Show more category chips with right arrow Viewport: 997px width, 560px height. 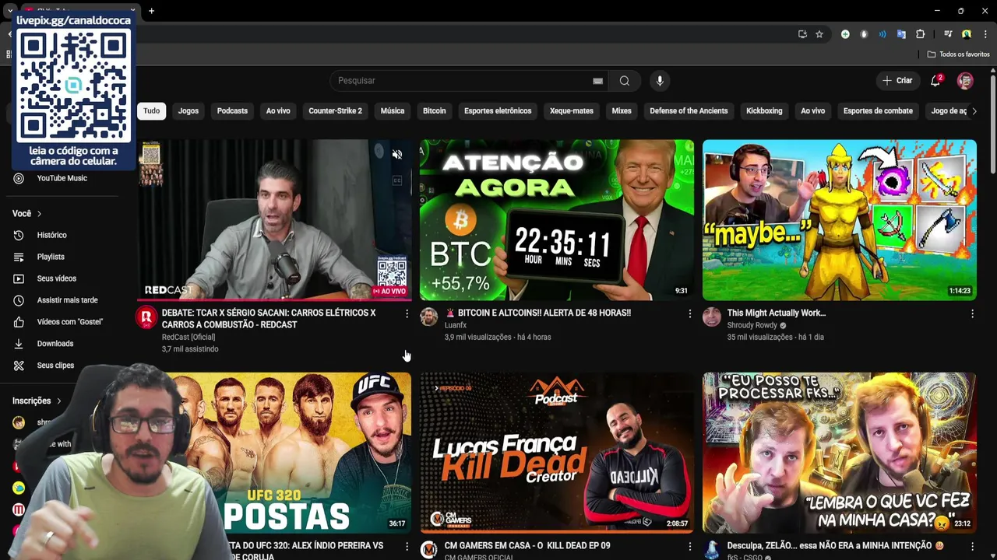pos(974,111)
